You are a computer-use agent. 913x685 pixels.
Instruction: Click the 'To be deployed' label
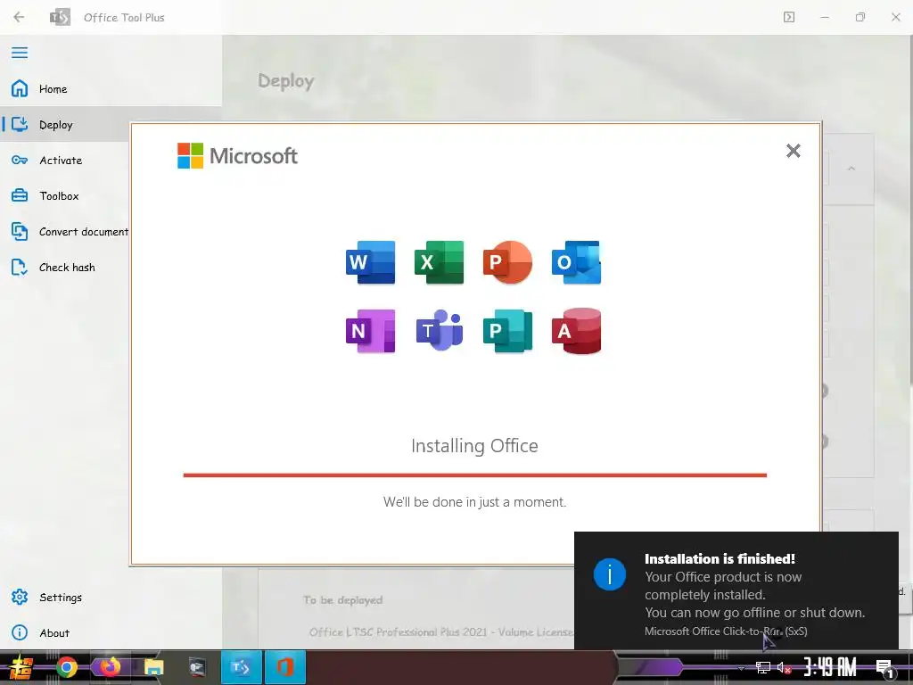coord(342,600)
